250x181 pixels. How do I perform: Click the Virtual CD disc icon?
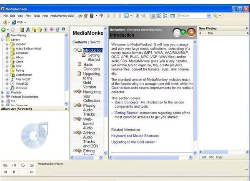[x=12, y=83]
